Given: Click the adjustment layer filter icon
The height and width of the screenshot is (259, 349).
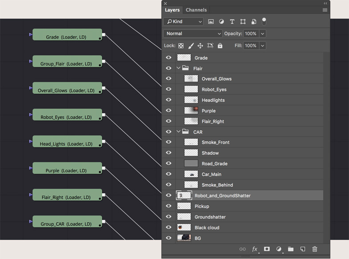Looking at the screenshot, I should click(221, 21).
